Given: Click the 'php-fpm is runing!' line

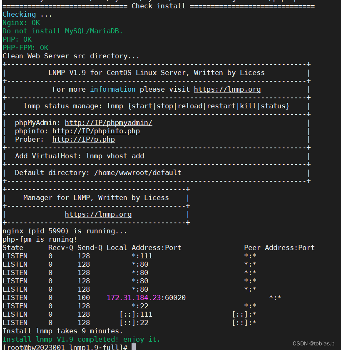Looking at the screenshot, I should (x=40, y=240).
